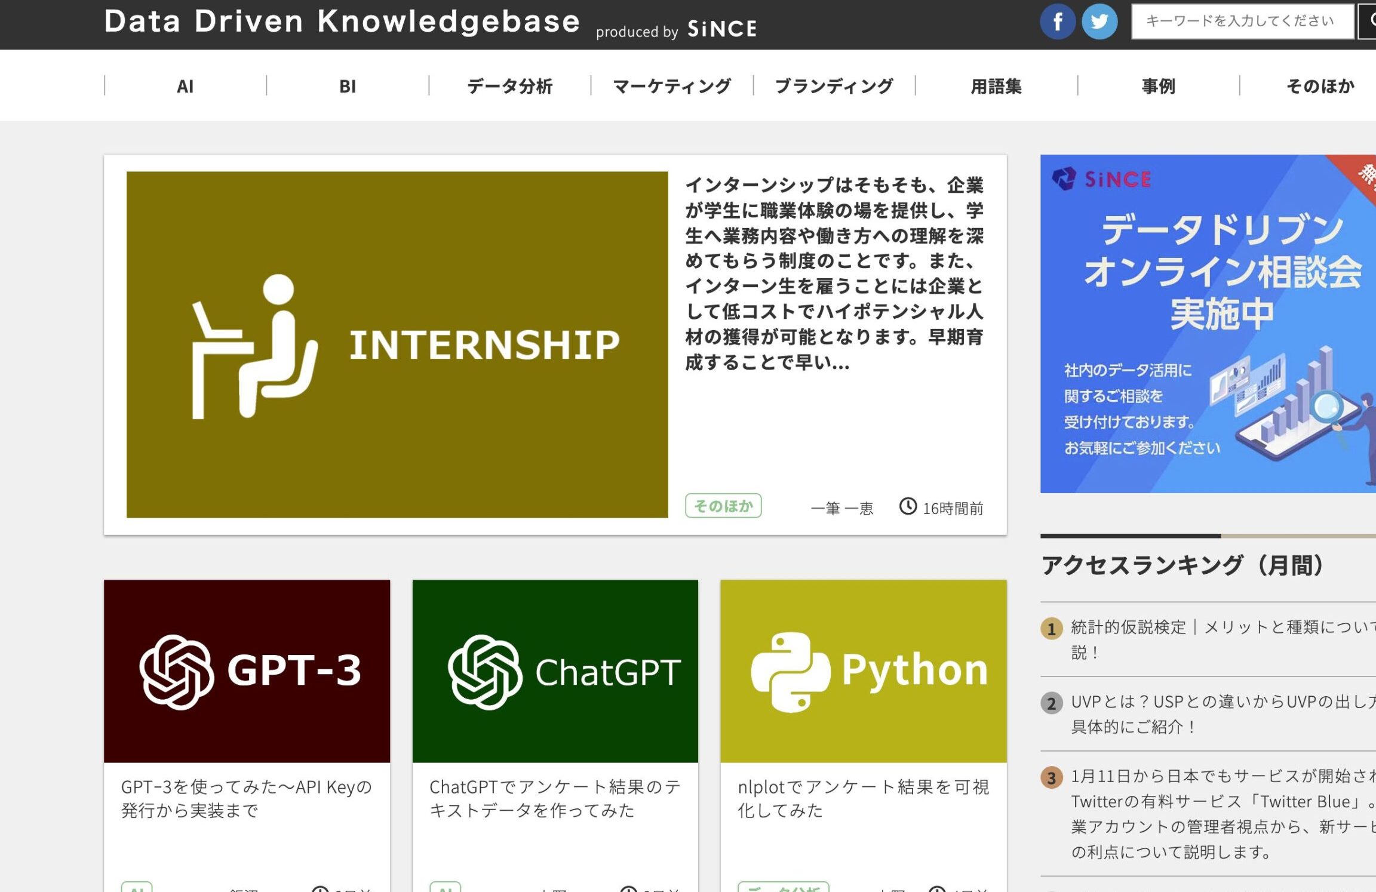
Task: Click author name 一筆 一恵
Action: [x=842, y=508]
